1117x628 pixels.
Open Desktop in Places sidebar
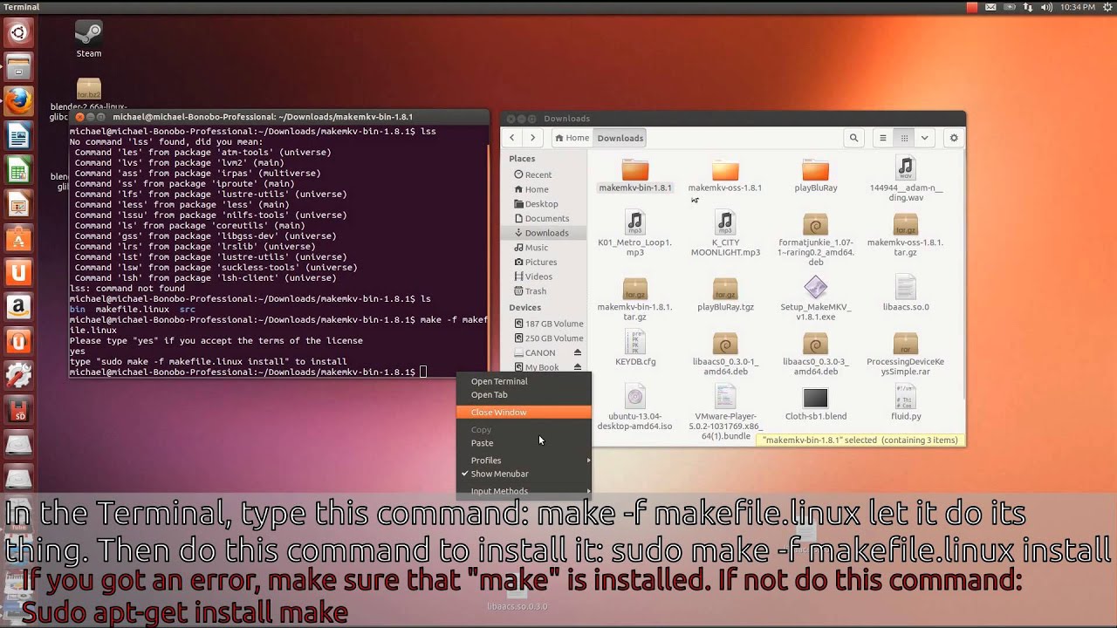(x=541, y=203)
